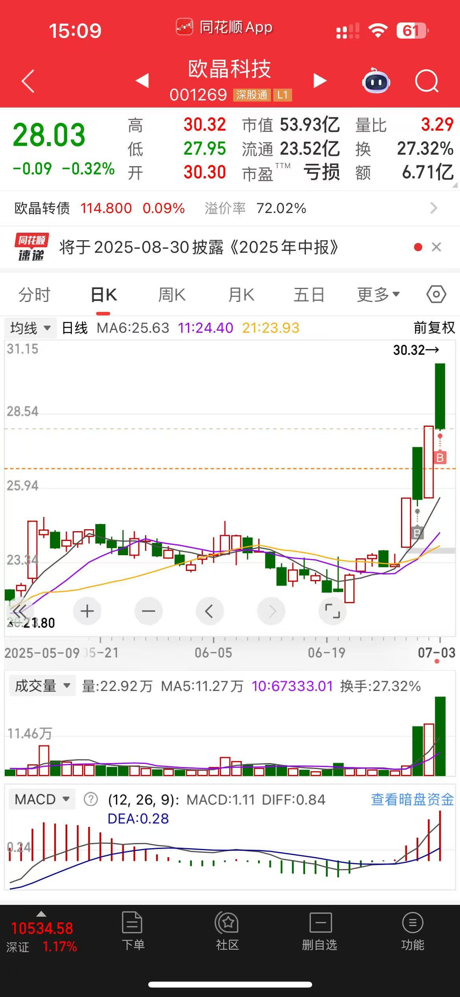Open 下单 order icon

(x=132, y=931)
